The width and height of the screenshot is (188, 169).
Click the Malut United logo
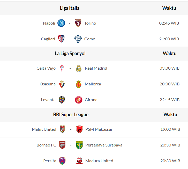point(62,129)
